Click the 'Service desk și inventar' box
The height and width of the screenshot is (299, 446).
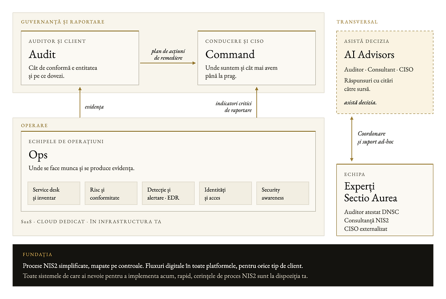[x=54, y=193]
